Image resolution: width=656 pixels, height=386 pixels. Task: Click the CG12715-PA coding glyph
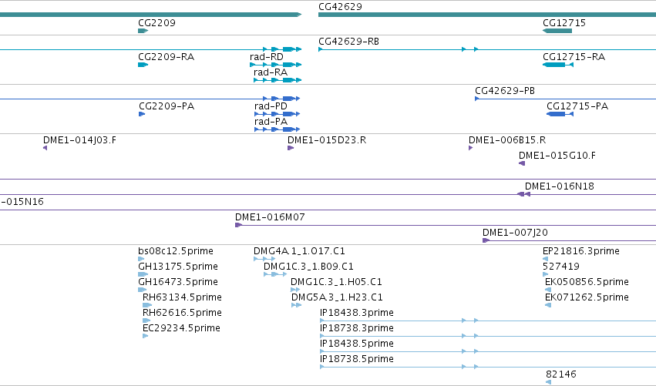click(x=560, y=114)
